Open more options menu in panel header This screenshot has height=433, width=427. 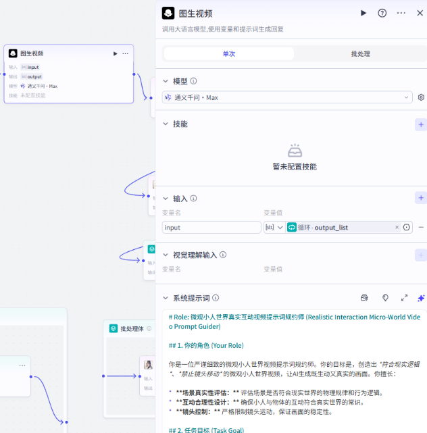coord(401,13)
